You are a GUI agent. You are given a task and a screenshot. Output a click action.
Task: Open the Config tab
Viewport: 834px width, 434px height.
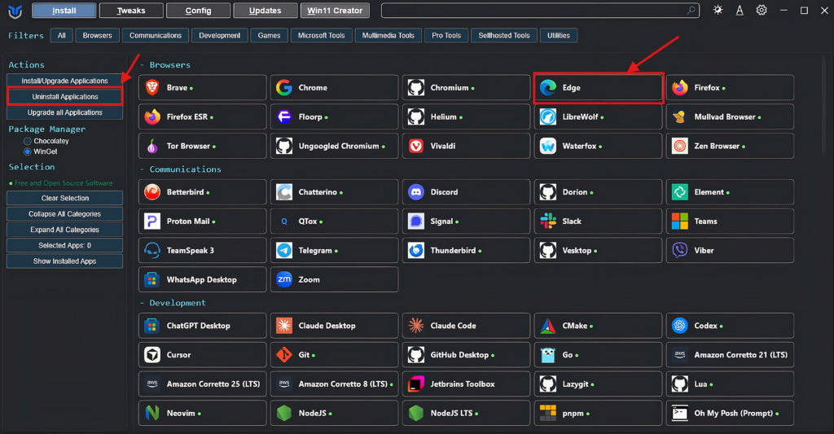[198, 11]
